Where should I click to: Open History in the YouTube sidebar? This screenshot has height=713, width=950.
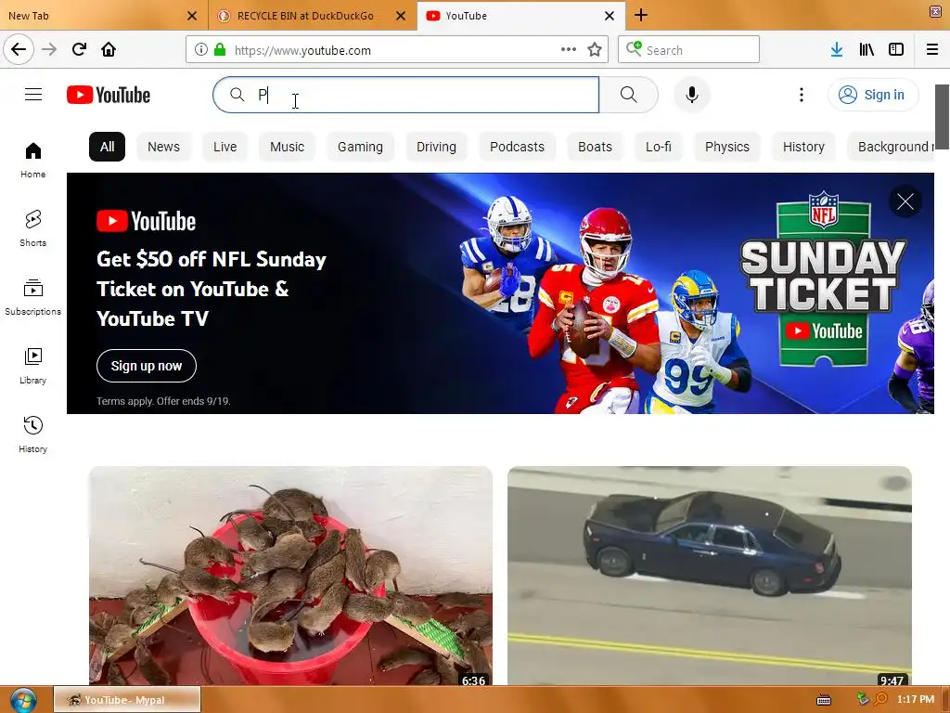pos(32,434)
